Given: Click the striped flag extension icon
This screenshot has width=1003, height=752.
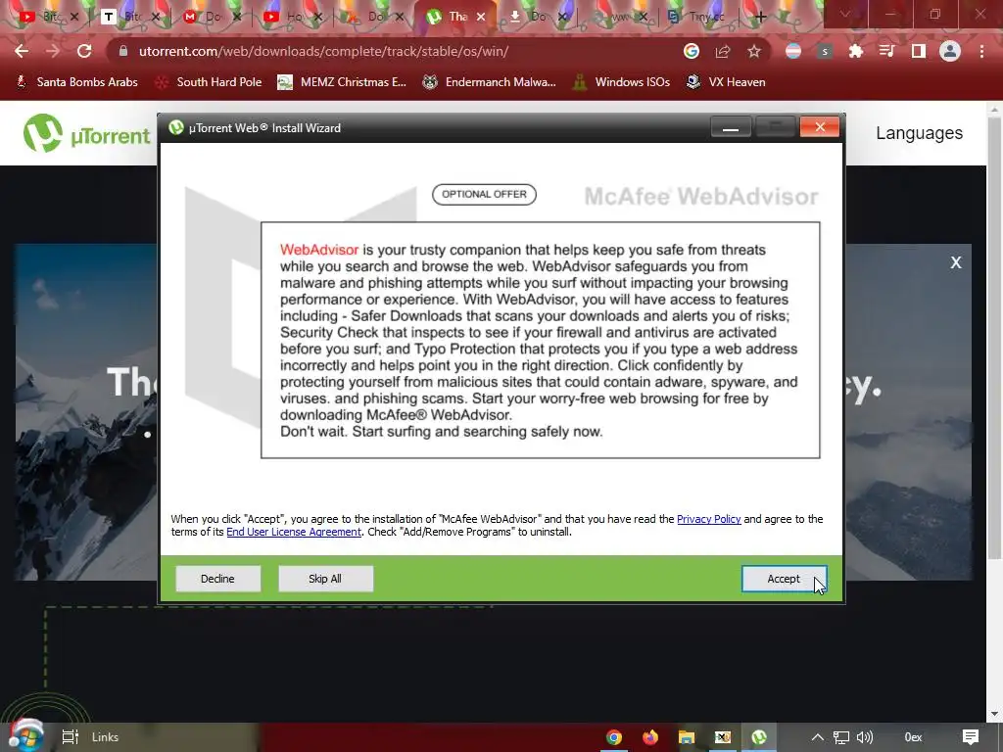Looking at the screenshot, I should point(793,51).
